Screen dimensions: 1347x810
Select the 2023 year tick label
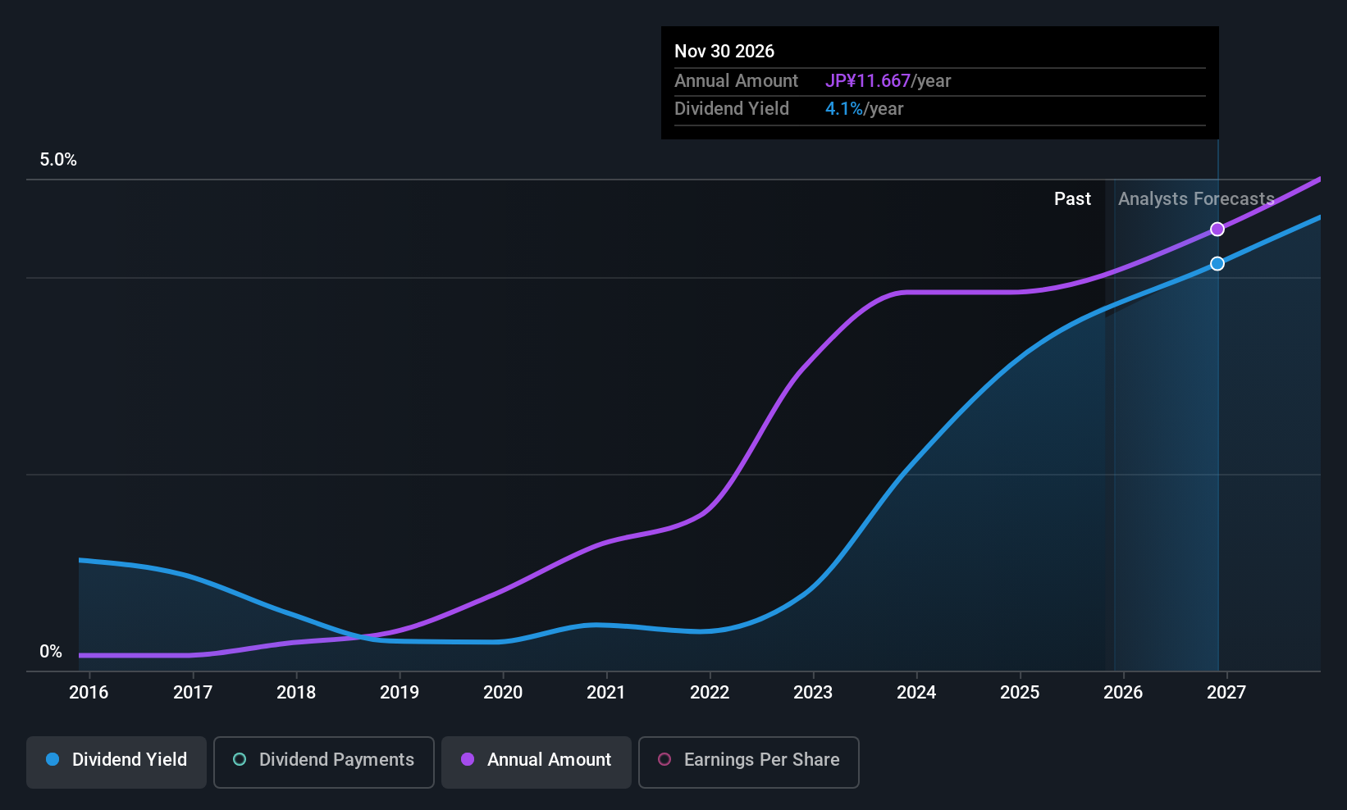(813, 693)
